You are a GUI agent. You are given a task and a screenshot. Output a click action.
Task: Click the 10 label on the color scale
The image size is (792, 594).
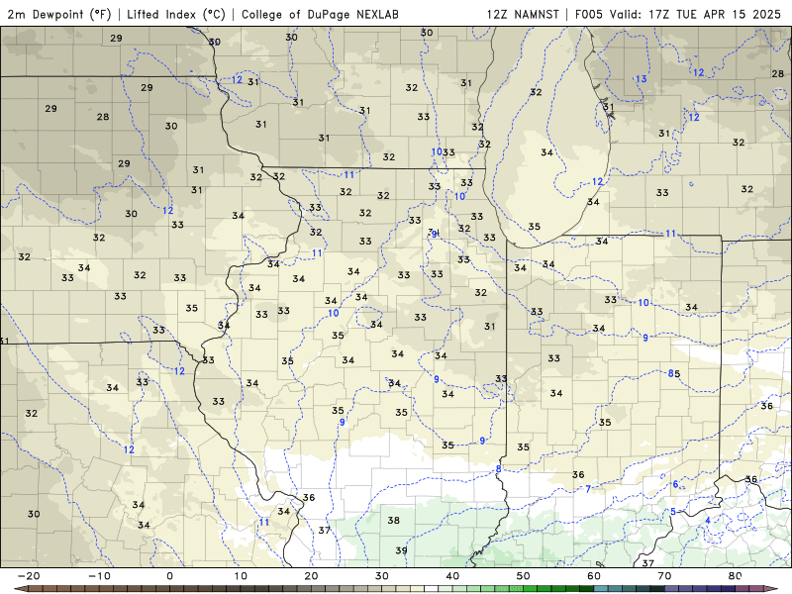pos(241,576)
